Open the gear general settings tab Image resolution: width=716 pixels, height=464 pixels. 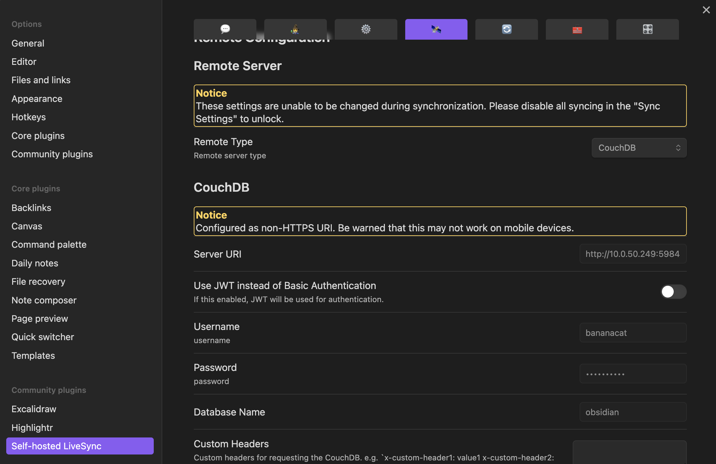click(x=366, y=29)
